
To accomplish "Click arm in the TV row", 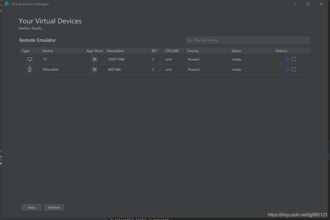I will pos(169,59).
